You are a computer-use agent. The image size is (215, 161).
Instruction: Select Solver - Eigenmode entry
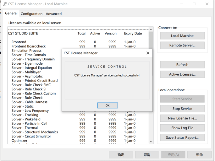[x=27, y=63]
